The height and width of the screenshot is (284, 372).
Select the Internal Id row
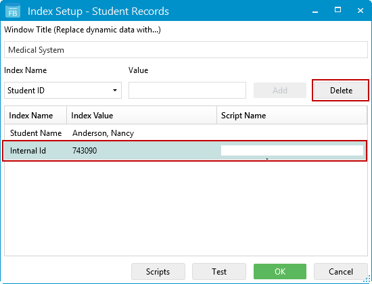[185, 151]
